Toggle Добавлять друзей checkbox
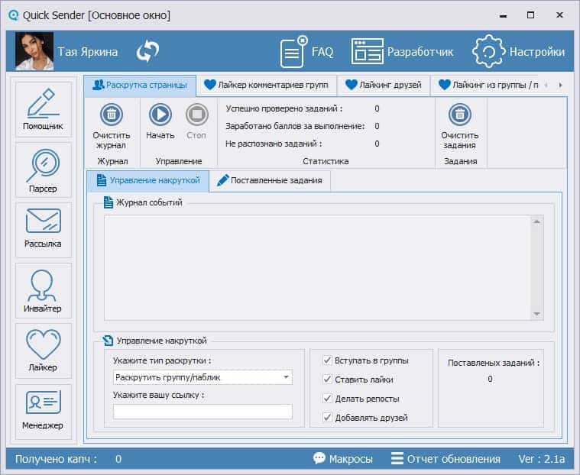 coord(327,418)
